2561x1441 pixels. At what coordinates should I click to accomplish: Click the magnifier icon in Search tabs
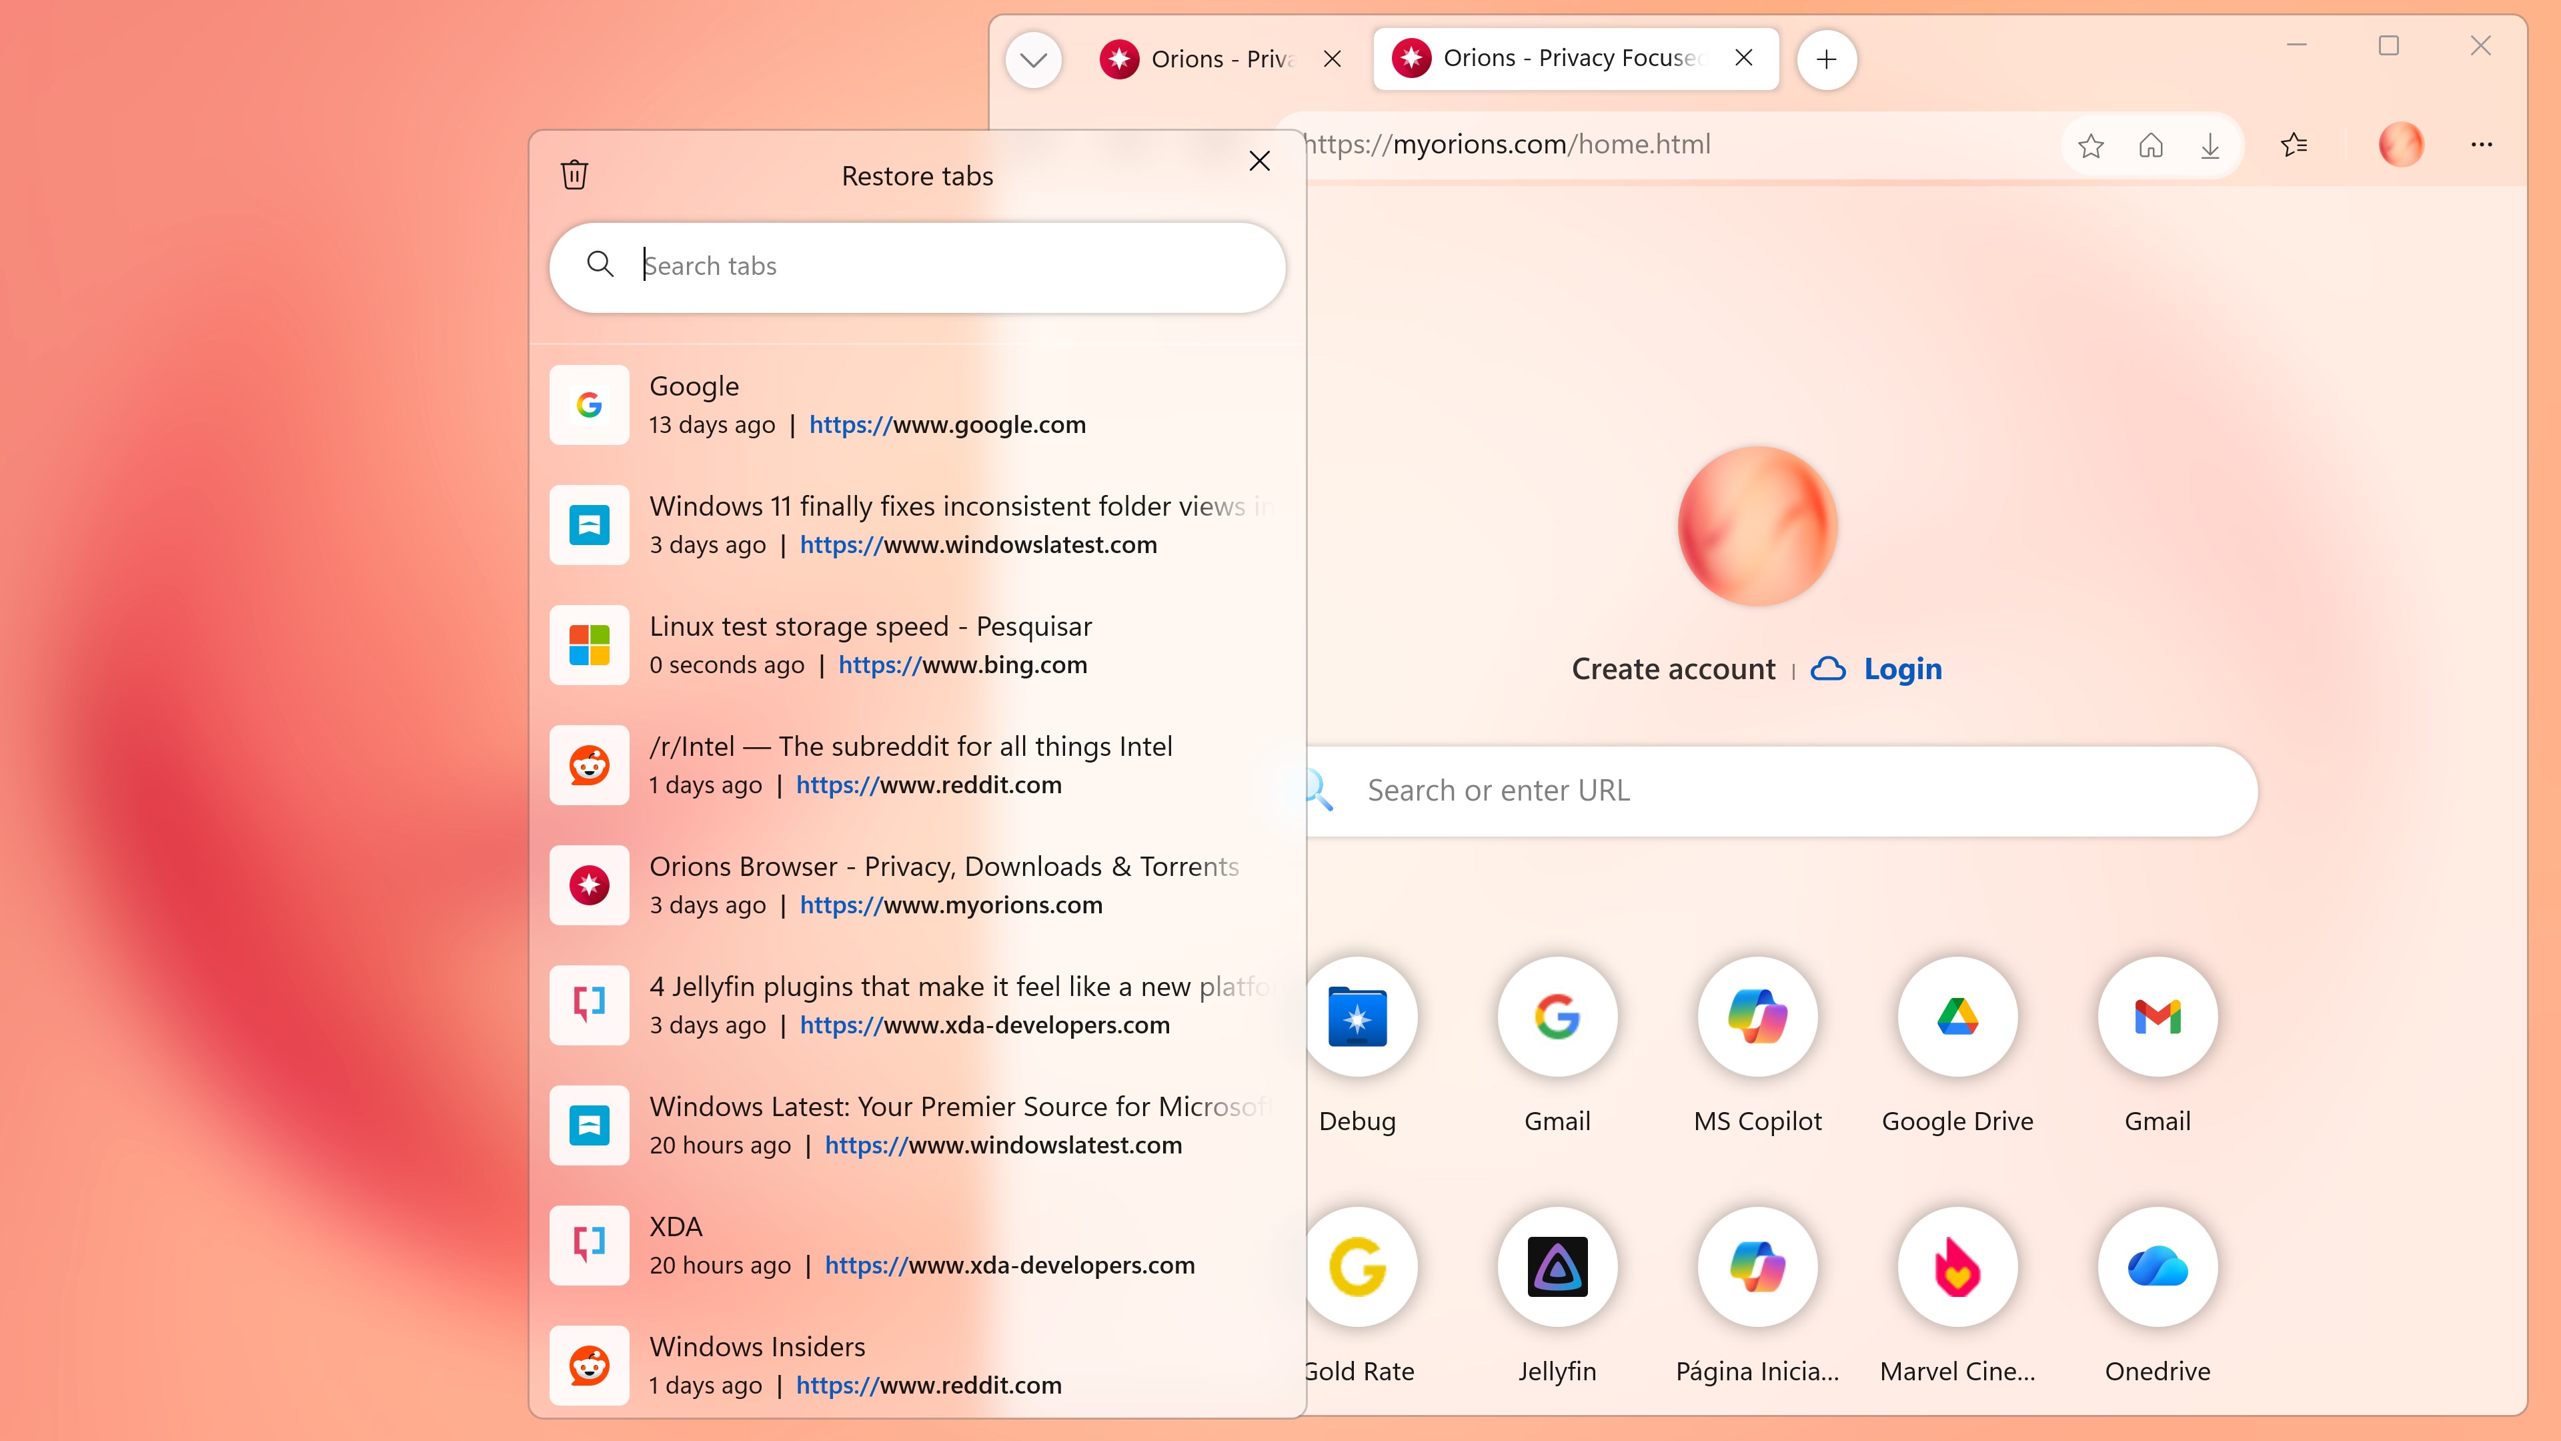(600, 265)
